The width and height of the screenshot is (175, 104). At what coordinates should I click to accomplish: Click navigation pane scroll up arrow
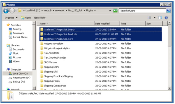pos(34,23)
